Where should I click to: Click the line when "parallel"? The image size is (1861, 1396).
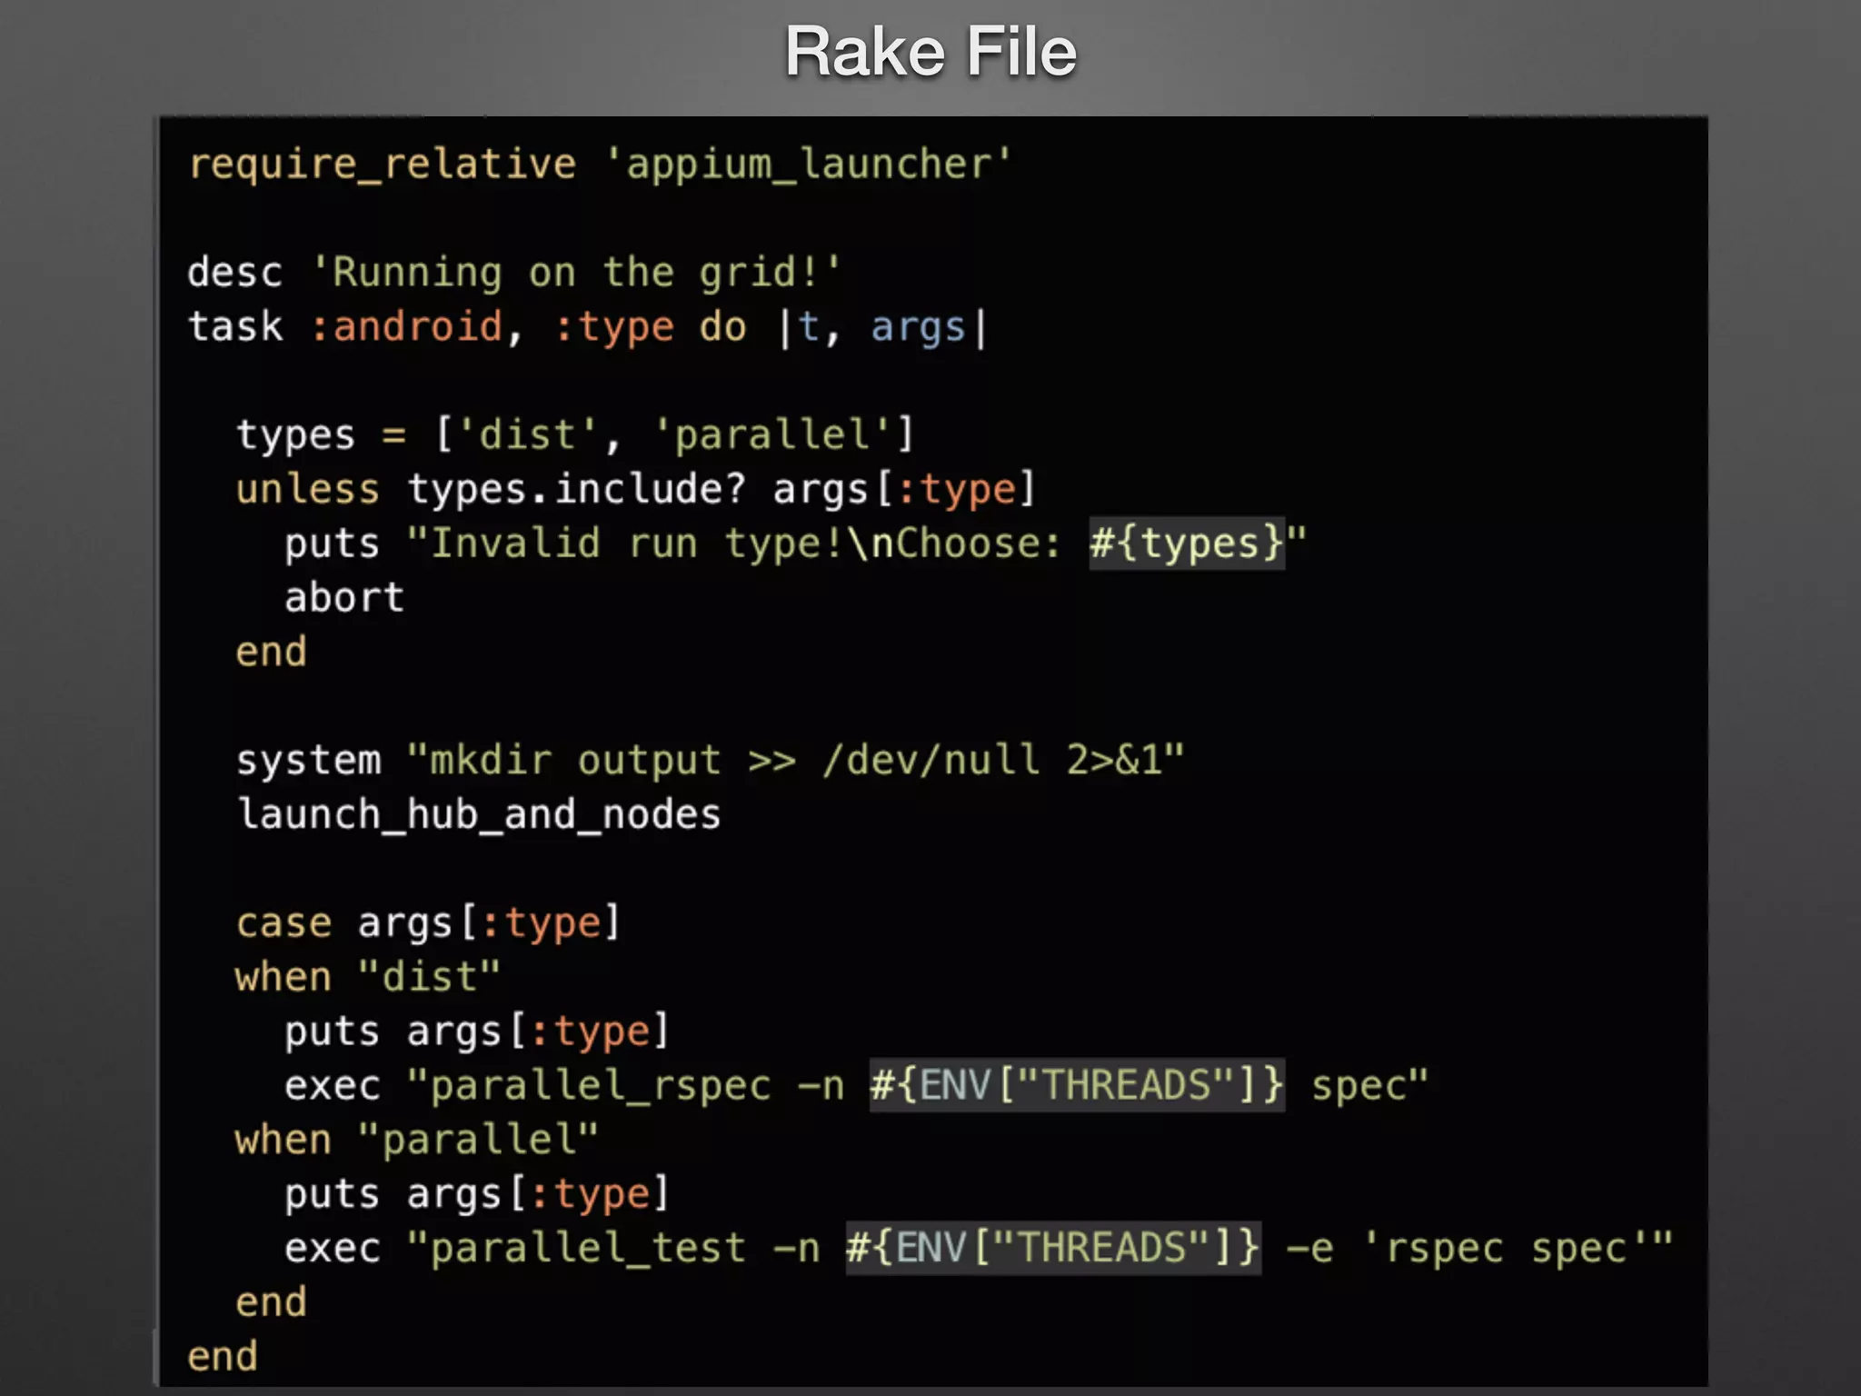tap(417, 1140)
